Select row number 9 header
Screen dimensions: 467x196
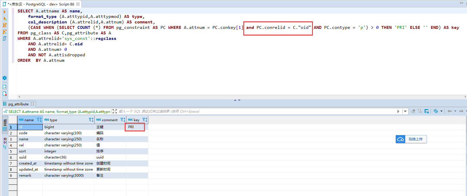tap(13, 176)
